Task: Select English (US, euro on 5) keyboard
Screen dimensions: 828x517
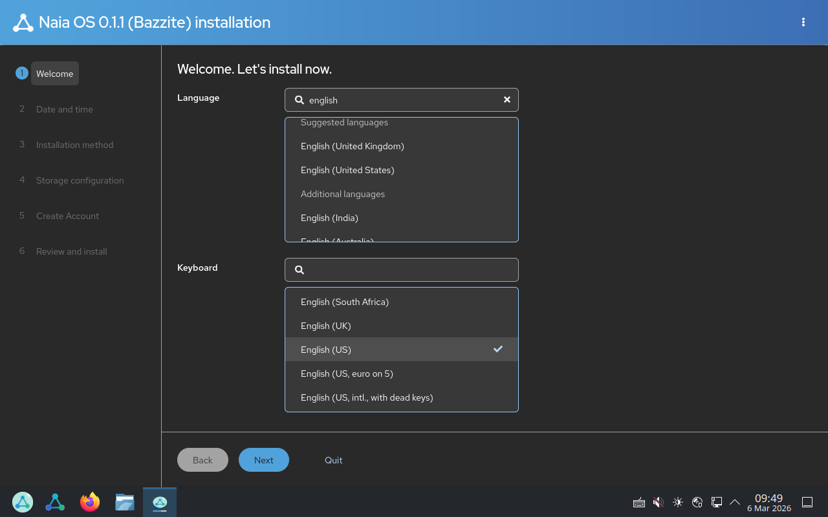Action: point(347,374)
